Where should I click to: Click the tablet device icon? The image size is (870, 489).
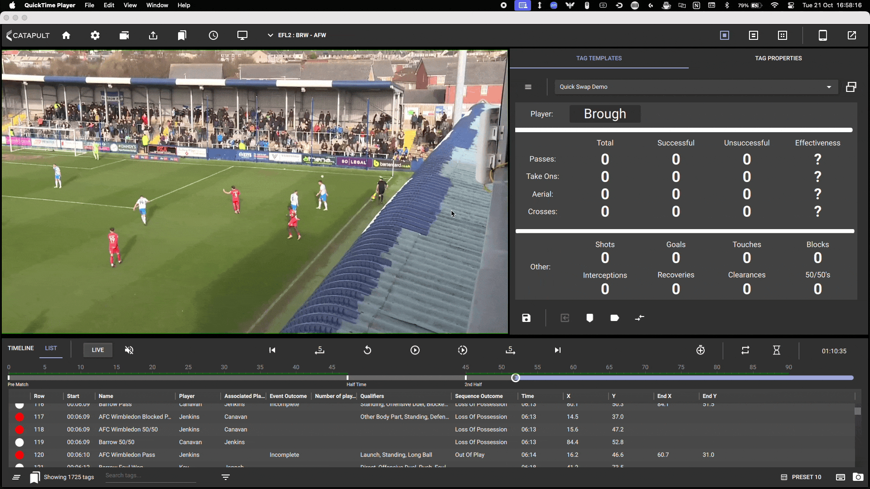[x=823, y=35]
